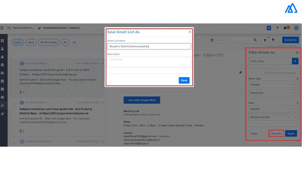Open more options for the Oct 6 12:11 pm email
Viewport: 302px width, 170px height.
(102, 141)
